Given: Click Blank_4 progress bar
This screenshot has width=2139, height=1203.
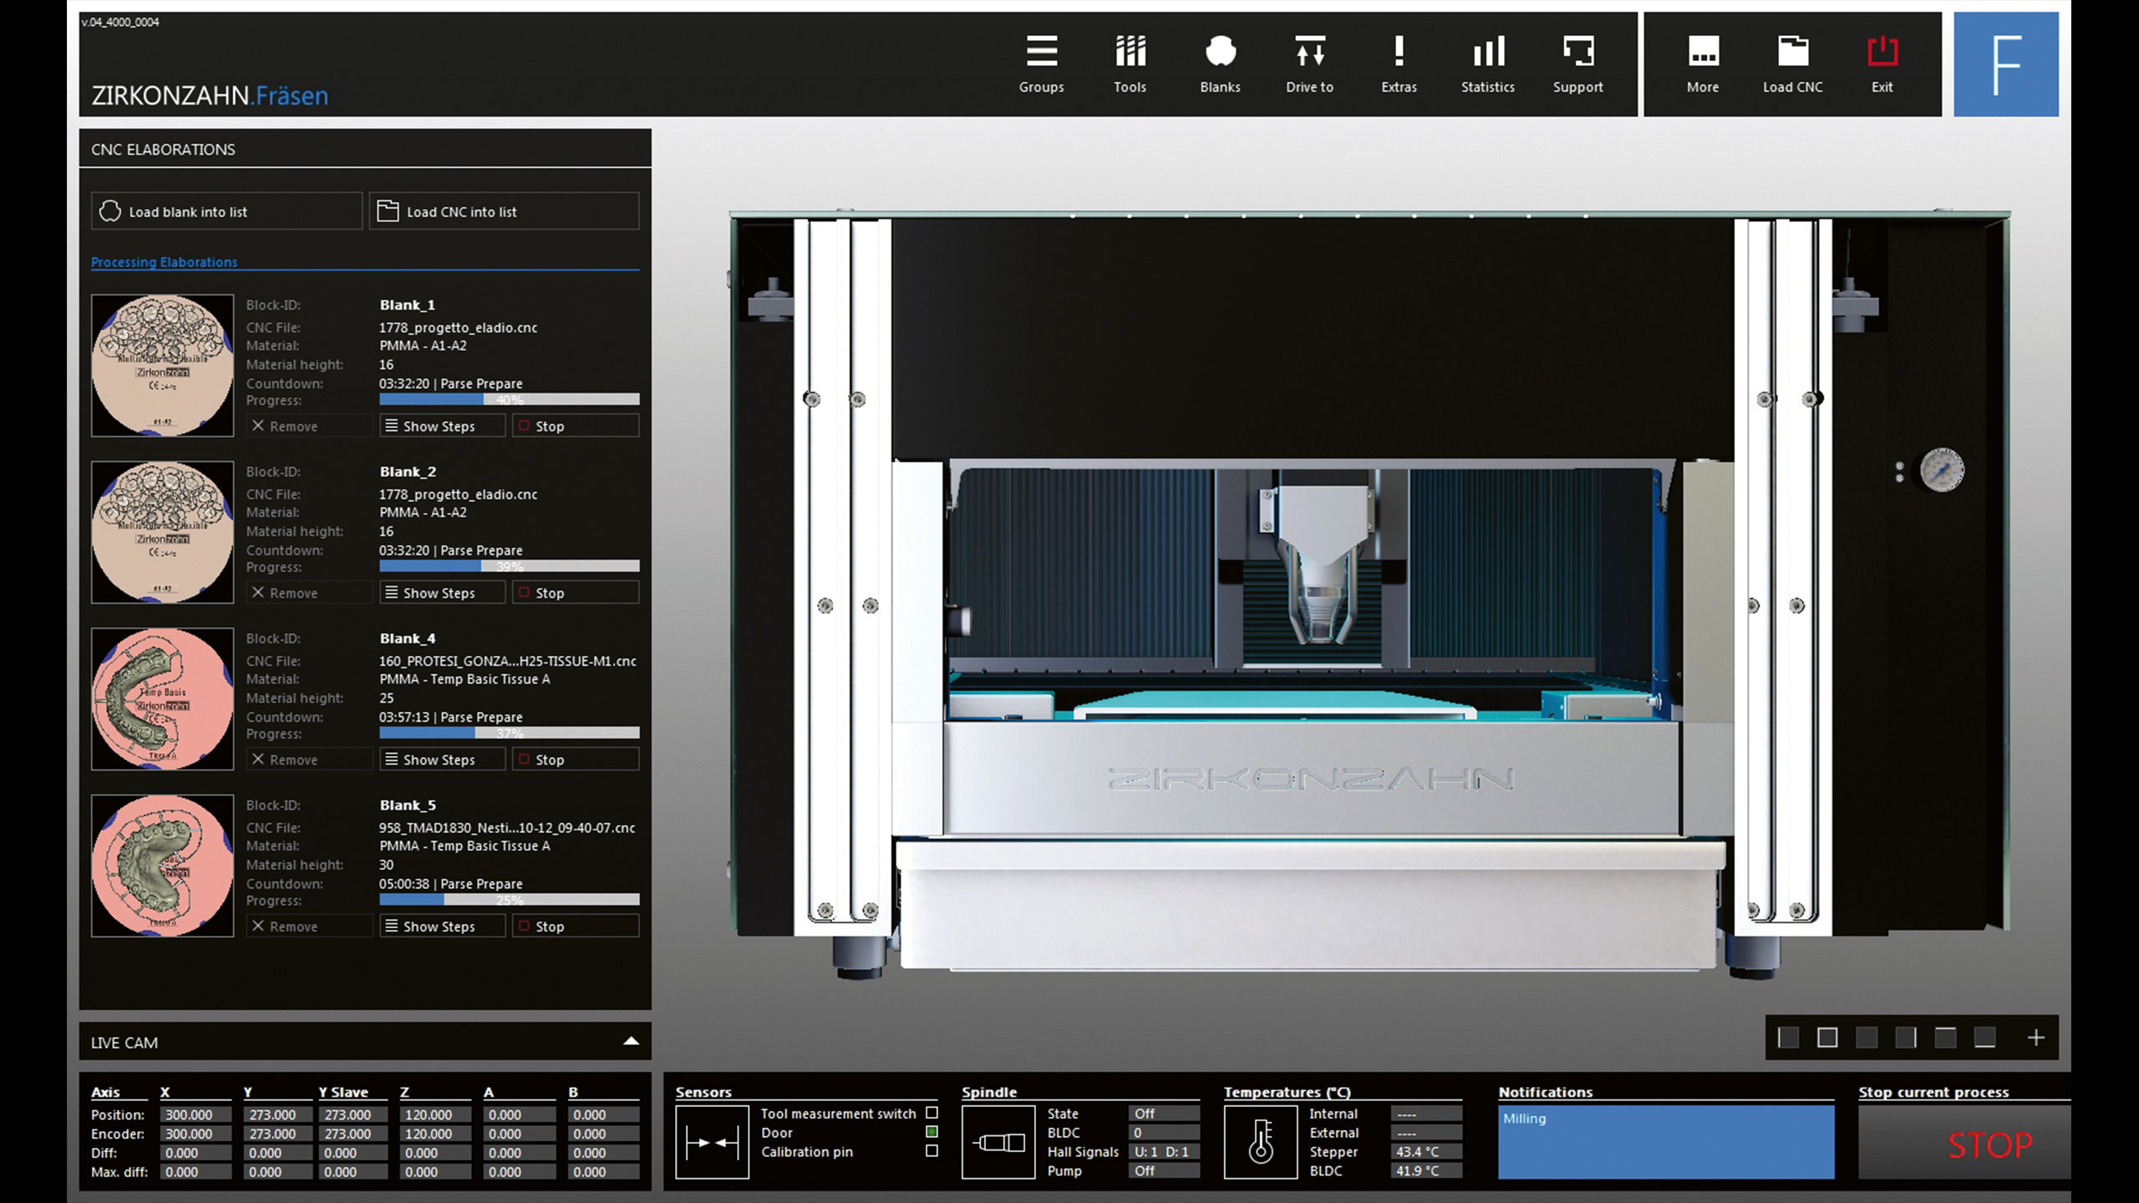Looking at the screenshot, I should click(x=509, y=733).
